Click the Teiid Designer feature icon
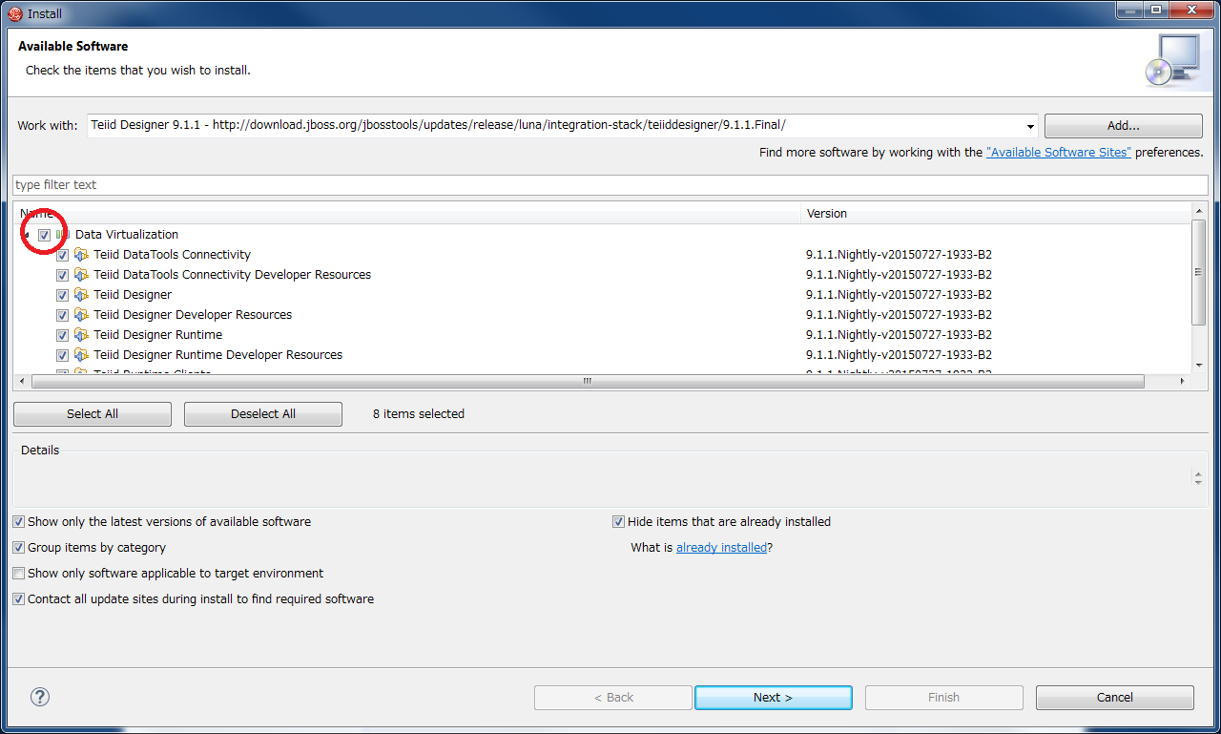Viewport: 1221px width, 734px height. pos(81,295)
